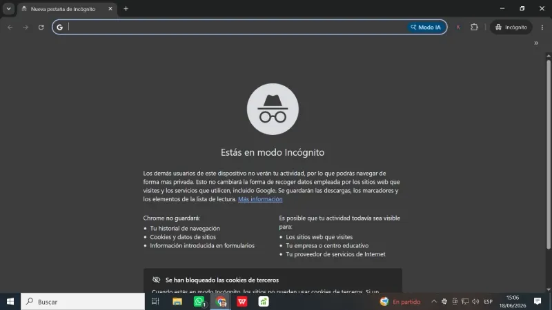Open the Incógnito profile chip
552x310 pixels.
(x=511, y=27)
